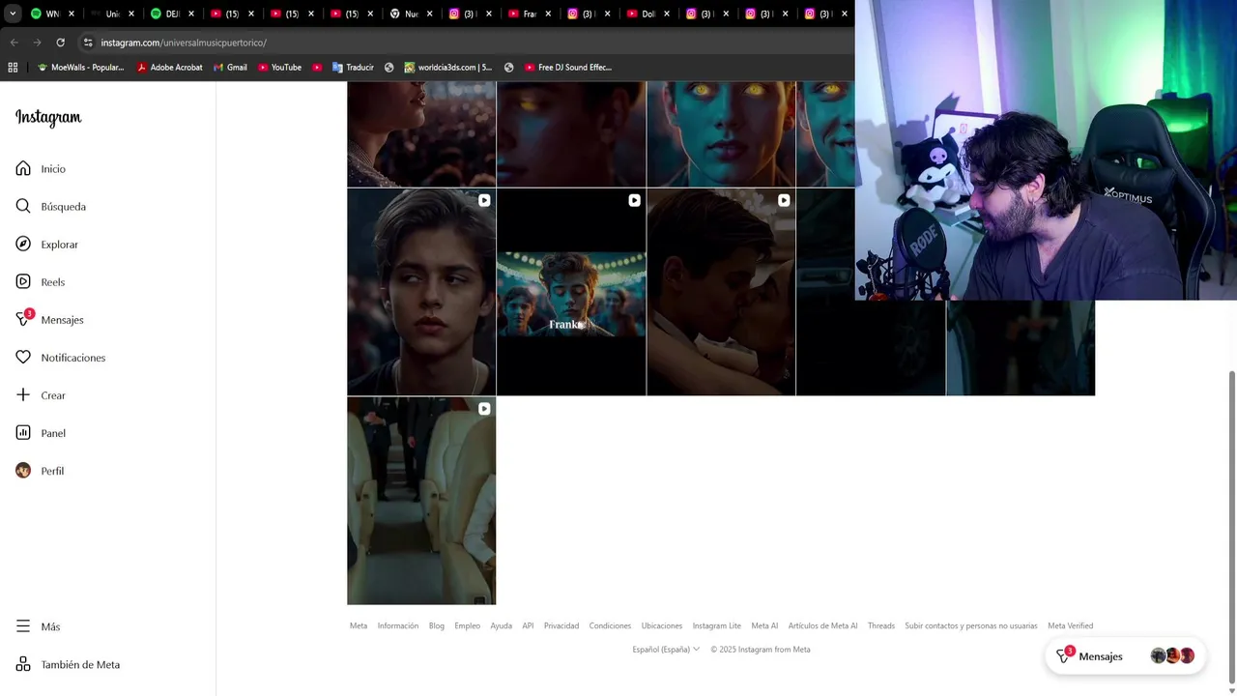The width and height of the screenshot is (1237, 696).
Task: Open the Blog footer link
Action: [437, 625]
